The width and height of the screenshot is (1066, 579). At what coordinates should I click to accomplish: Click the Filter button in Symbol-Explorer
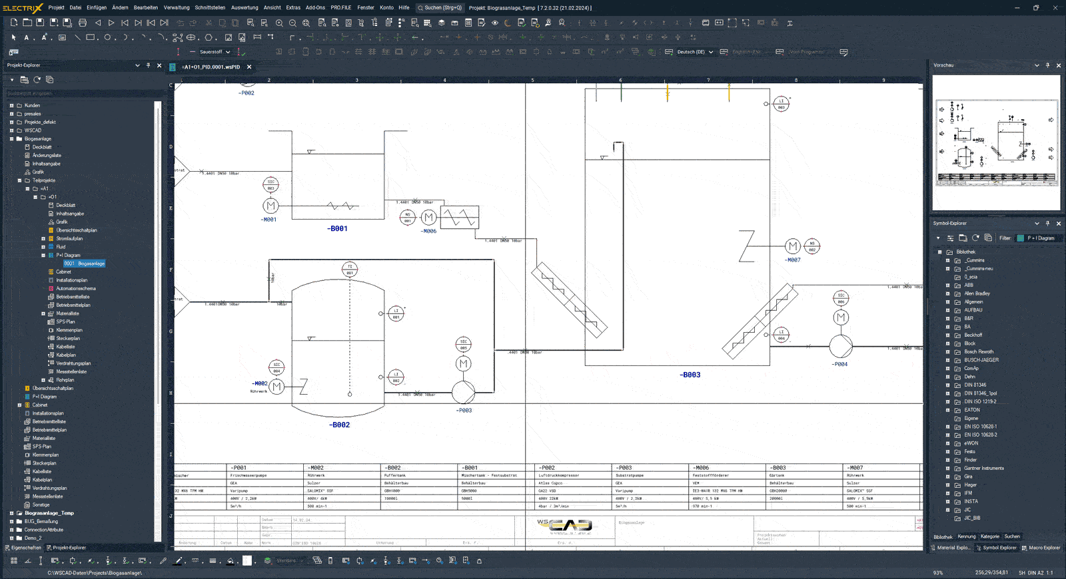tap(1005, 238)
